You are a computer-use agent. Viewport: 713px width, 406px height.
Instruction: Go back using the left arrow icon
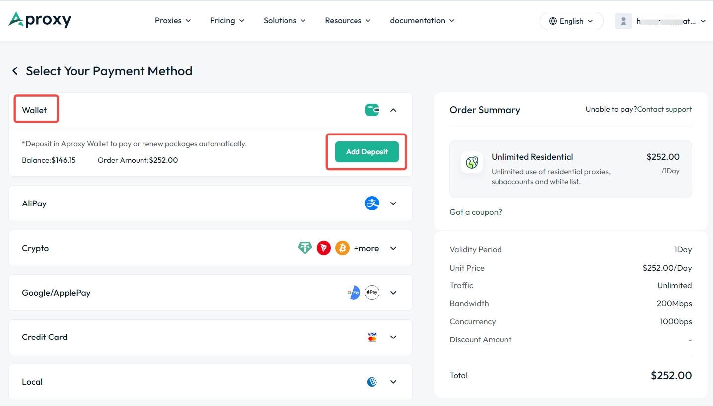[15, 71]
